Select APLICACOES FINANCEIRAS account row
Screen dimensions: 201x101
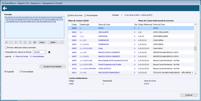131,72
